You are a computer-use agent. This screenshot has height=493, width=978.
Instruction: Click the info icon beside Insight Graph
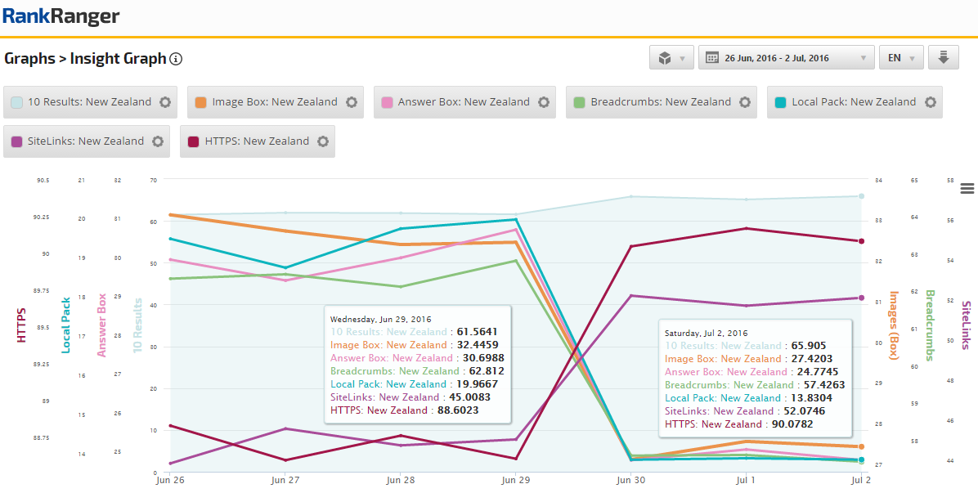(x=176, y=59)
